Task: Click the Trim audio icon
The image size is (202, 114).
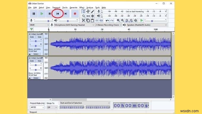Action: tap(97, 21)
